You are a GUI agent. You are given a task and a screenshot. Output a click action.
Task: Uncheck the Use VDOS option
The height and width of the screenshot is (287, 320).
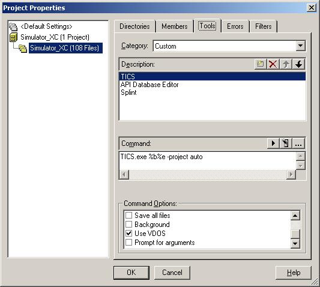tap(128, 234)
